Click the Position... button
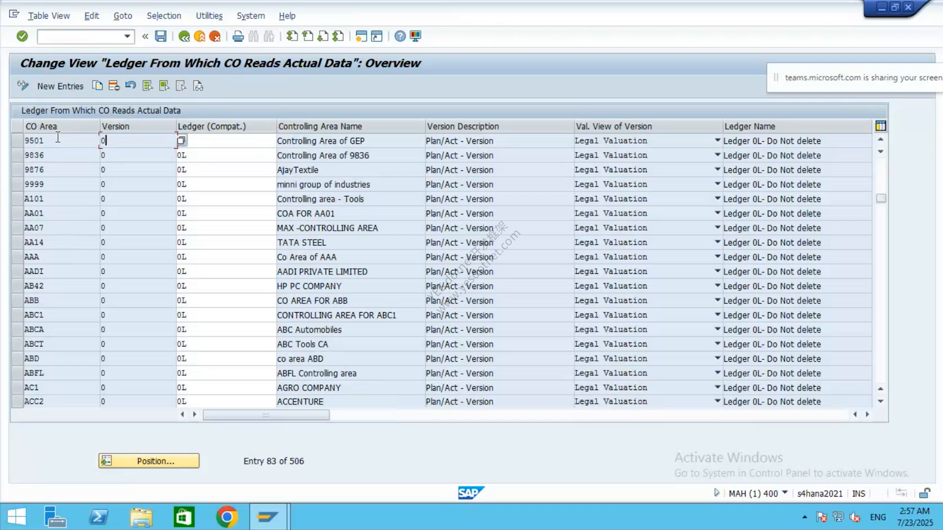 (149, 461)
